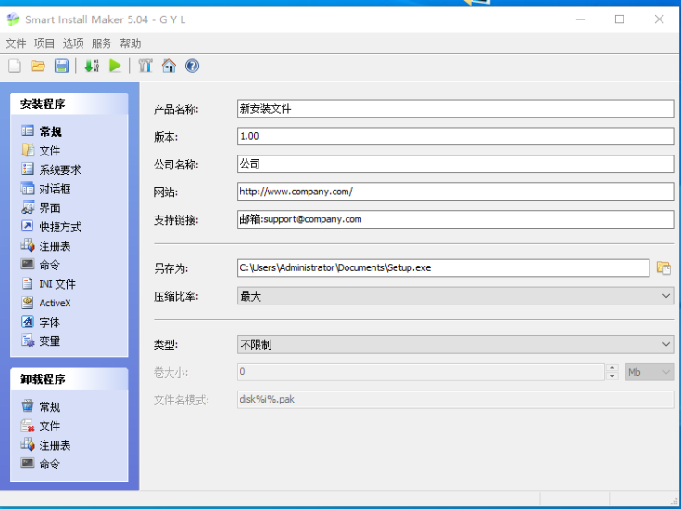Screen dimensions: 681x509
Task: Decrease 卷大小 with the down arrow
Action: pos(612,377)
